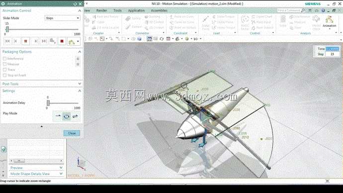Image resolution: width=343 pixels, height=193 pixels.
Task: Open the Assemblies ribbon tab
Action: 159,10
